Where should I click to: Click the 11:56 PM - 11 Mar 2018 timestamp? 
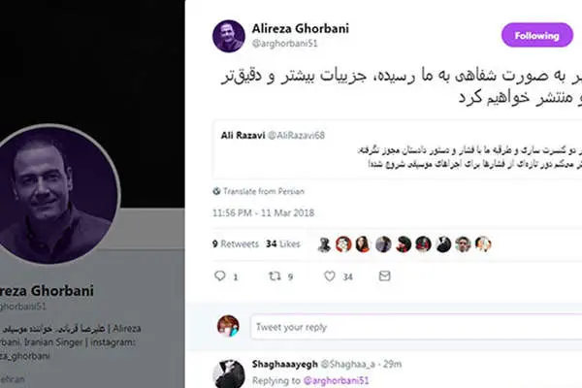[x=263, y=212]
